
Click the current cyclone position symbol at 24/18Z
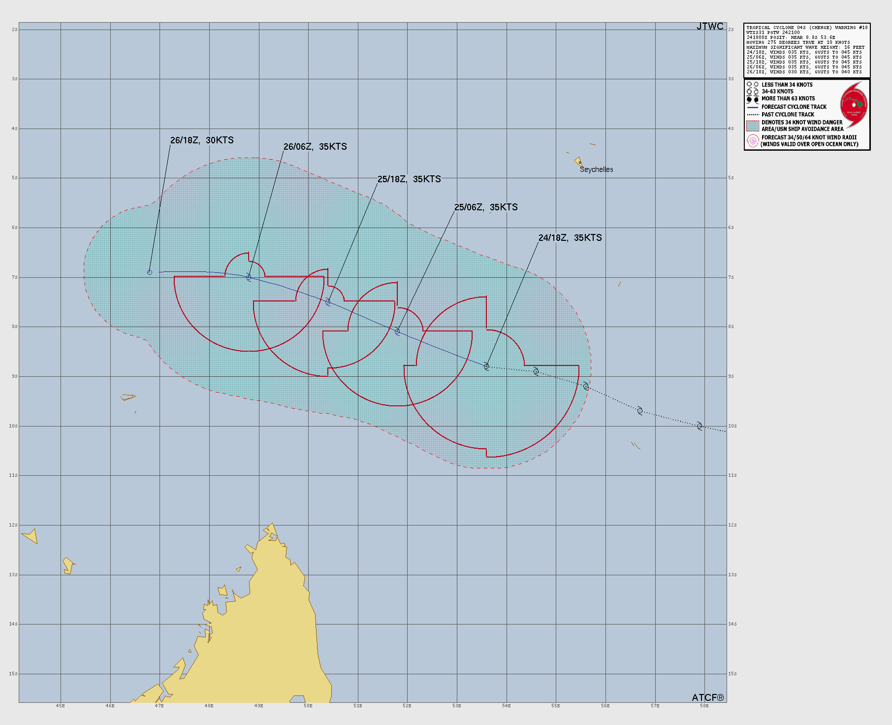[x=486, y=366]
